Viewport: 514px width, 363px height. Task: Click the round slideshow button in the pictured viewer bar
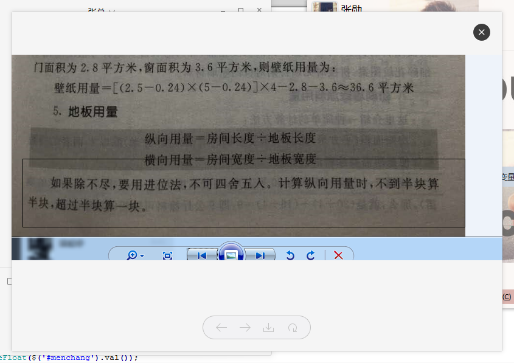(231, 253)
